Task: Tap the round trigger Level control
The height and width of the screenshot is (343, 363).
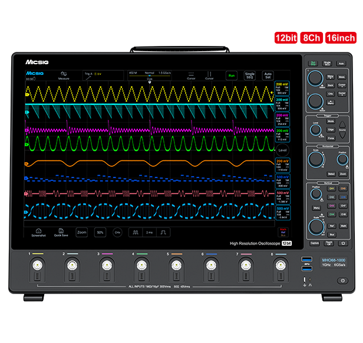Action: [x=283, y=151]
